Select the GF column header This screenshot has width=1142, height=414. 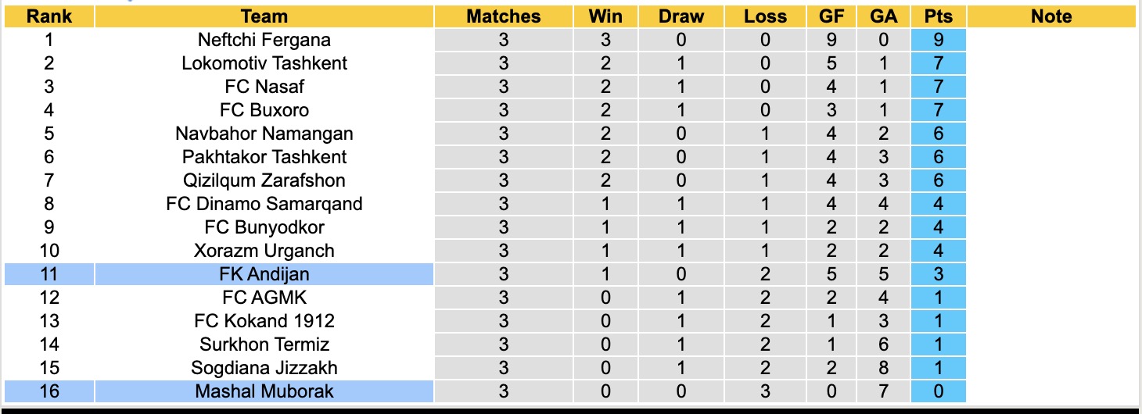tap(831, 16)
